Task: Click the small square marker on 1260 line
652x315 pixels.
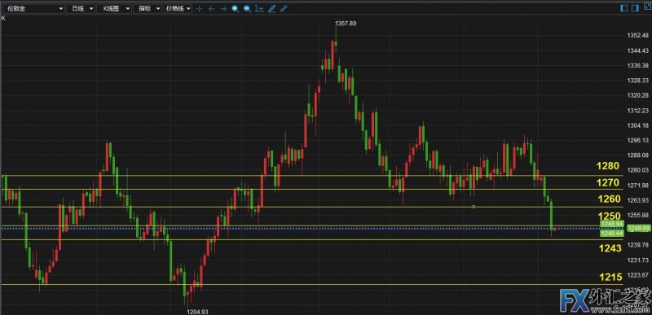Action: [474, 206]
